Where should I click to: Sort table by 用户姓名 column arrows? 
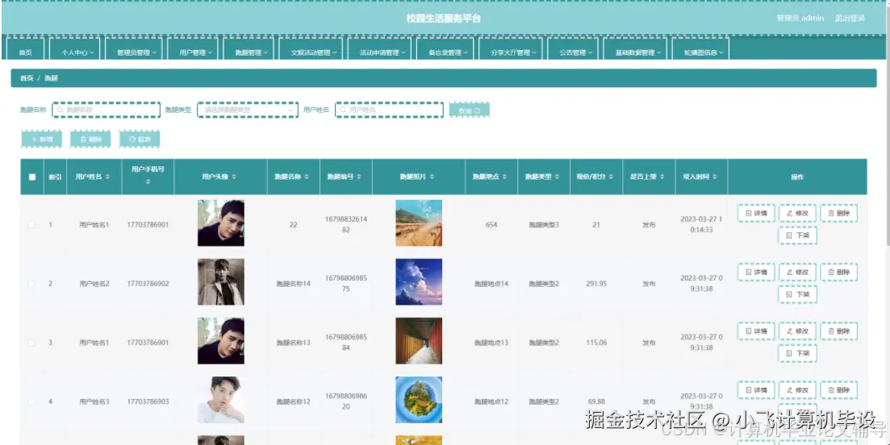[107, 177]
